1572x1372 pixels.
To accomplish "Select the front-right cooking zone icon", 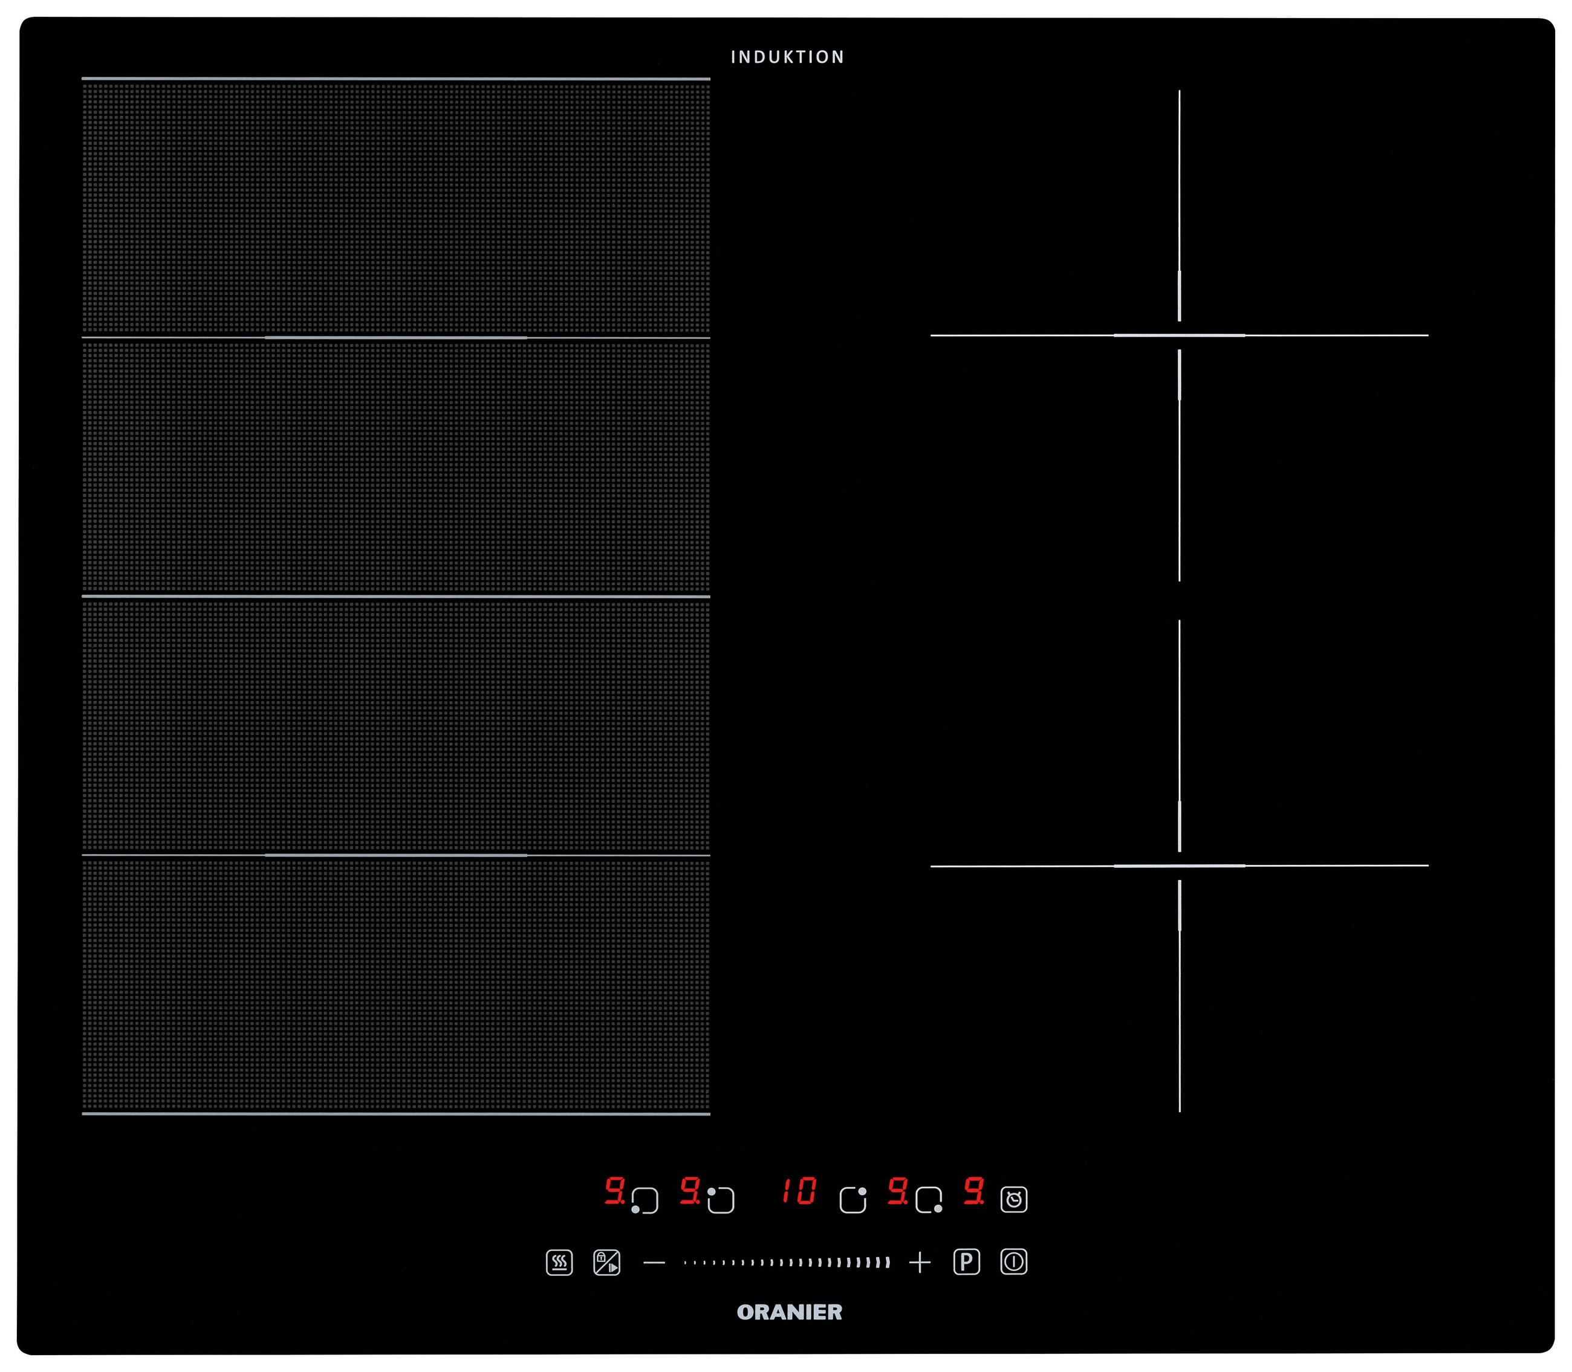I will coord(929,1200).
